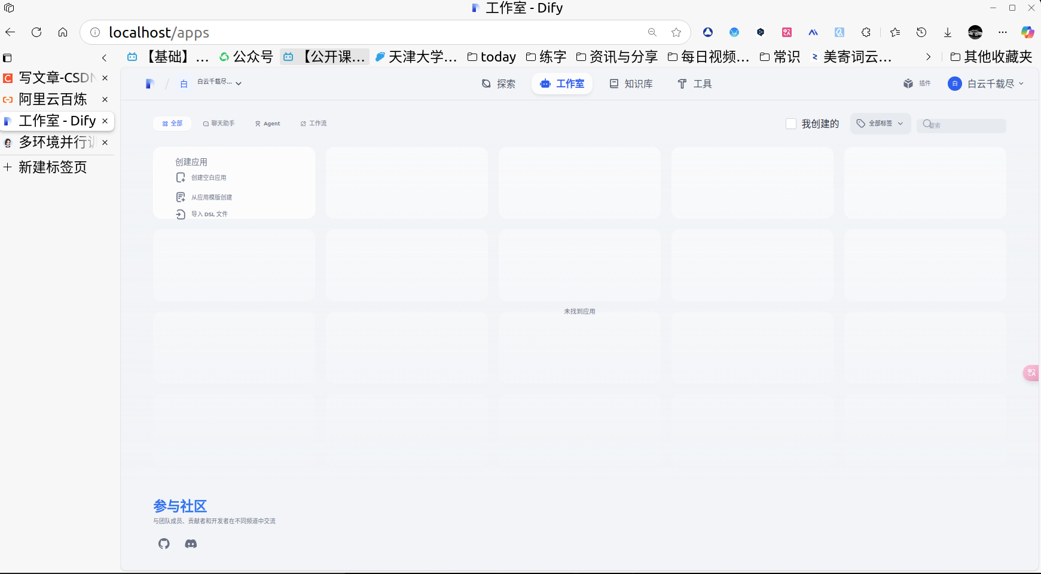Filter apps by 聊天助手
Viewport: 1041px width, 574px height.
coord(218,124)
